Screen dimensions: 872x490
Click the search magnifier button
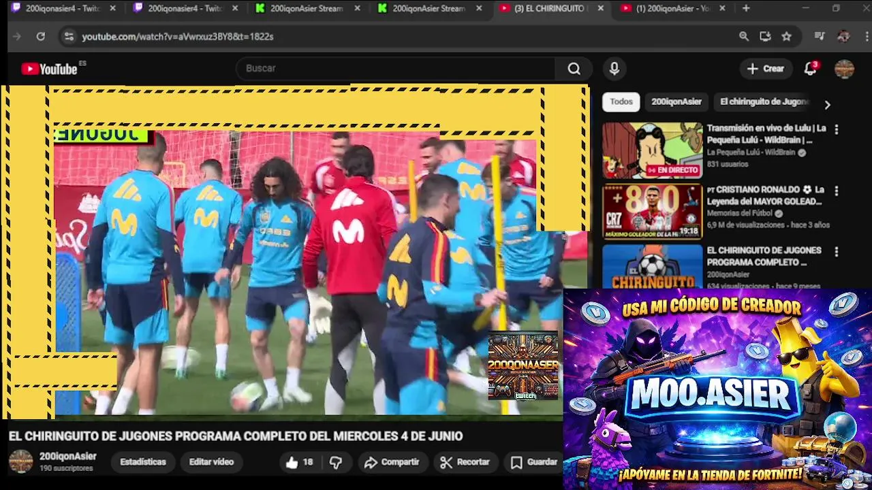click(x=574, y=69)
